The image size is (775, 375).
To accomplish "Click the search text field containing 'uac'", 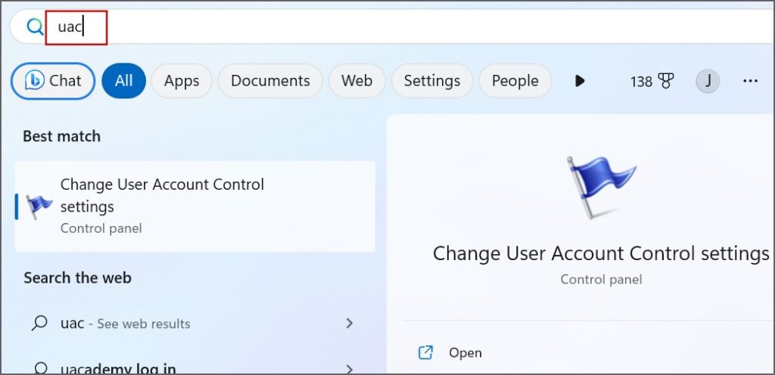I will (x=303, y=27).
